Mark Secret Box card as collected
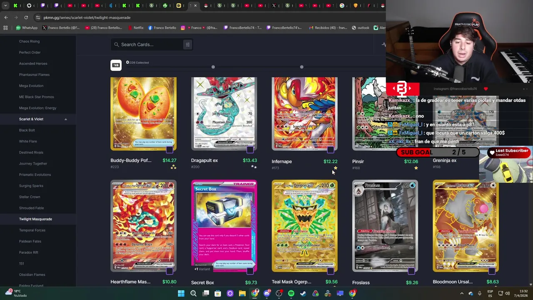 (250, 271)
